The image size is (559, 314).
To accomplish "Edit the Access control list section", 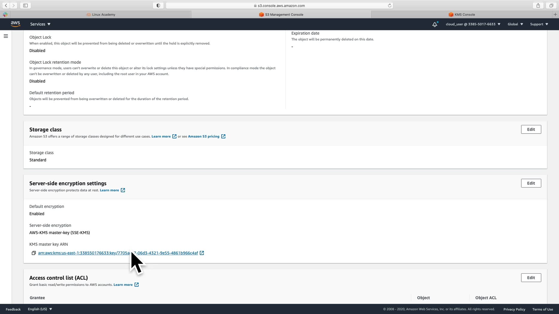I will click(x=531, y=278).
